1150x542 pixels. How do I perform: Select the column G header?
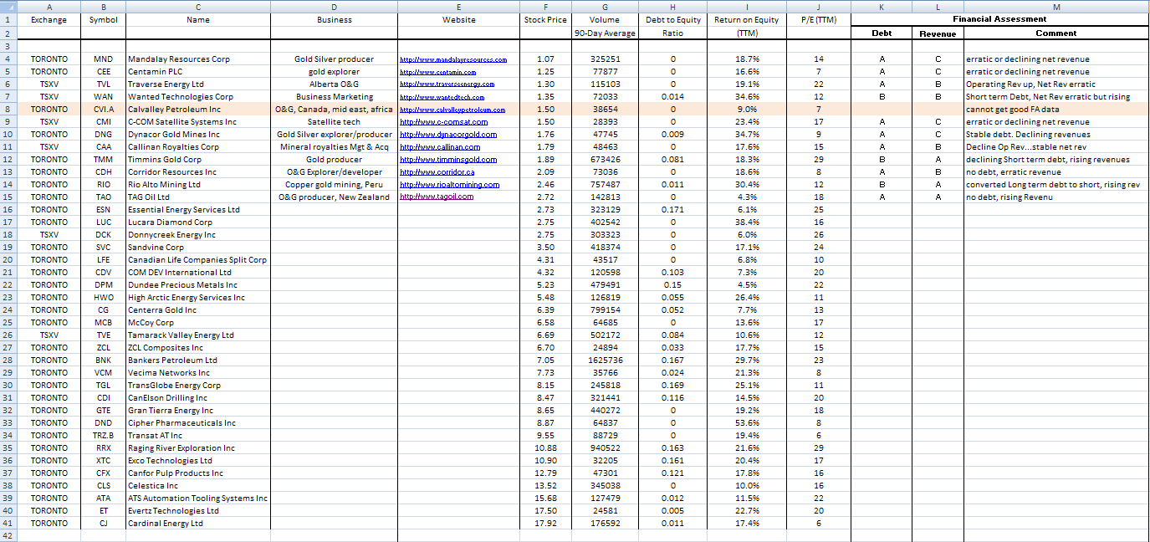(605, 6)
